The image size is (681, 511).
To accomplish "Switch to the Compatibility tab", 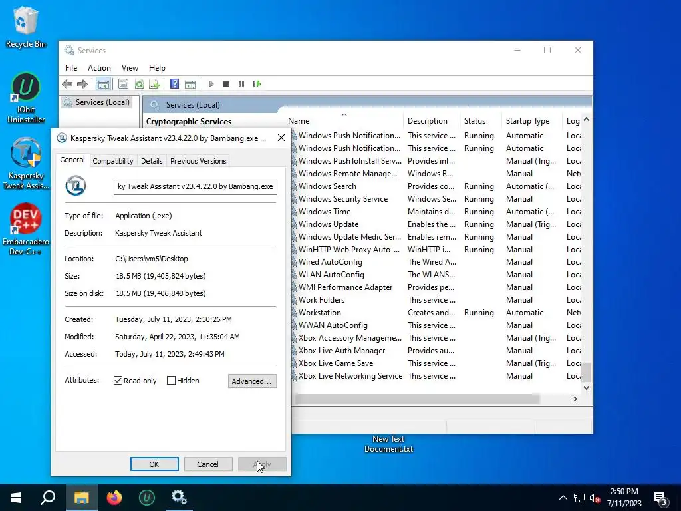I will tap(113, 161).
